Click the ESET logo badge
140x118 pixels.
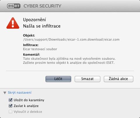(x=14, y=6)
